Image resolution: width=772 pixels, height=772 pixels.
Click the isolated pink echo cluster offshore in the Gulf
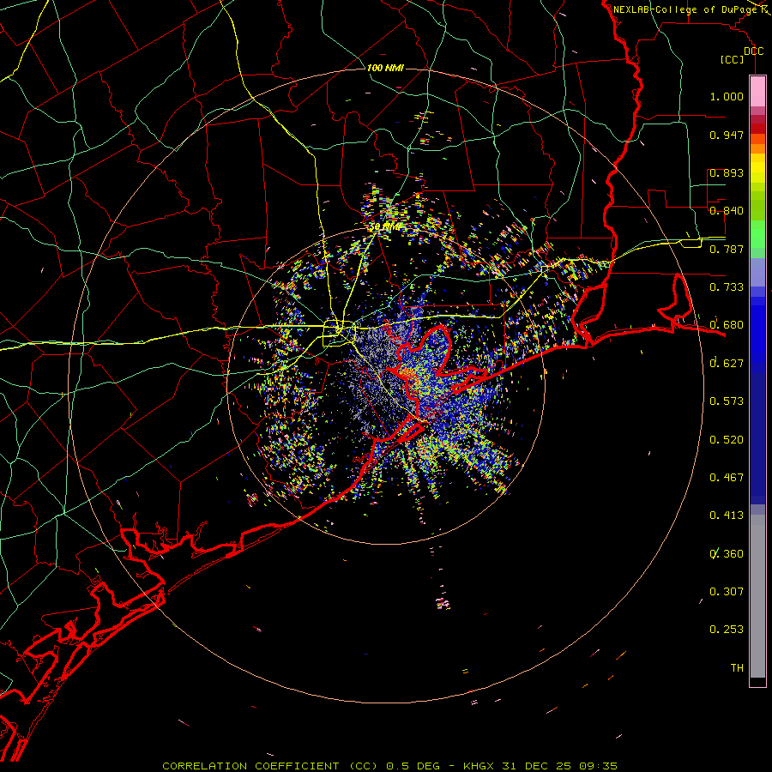(x=443, y=603)
